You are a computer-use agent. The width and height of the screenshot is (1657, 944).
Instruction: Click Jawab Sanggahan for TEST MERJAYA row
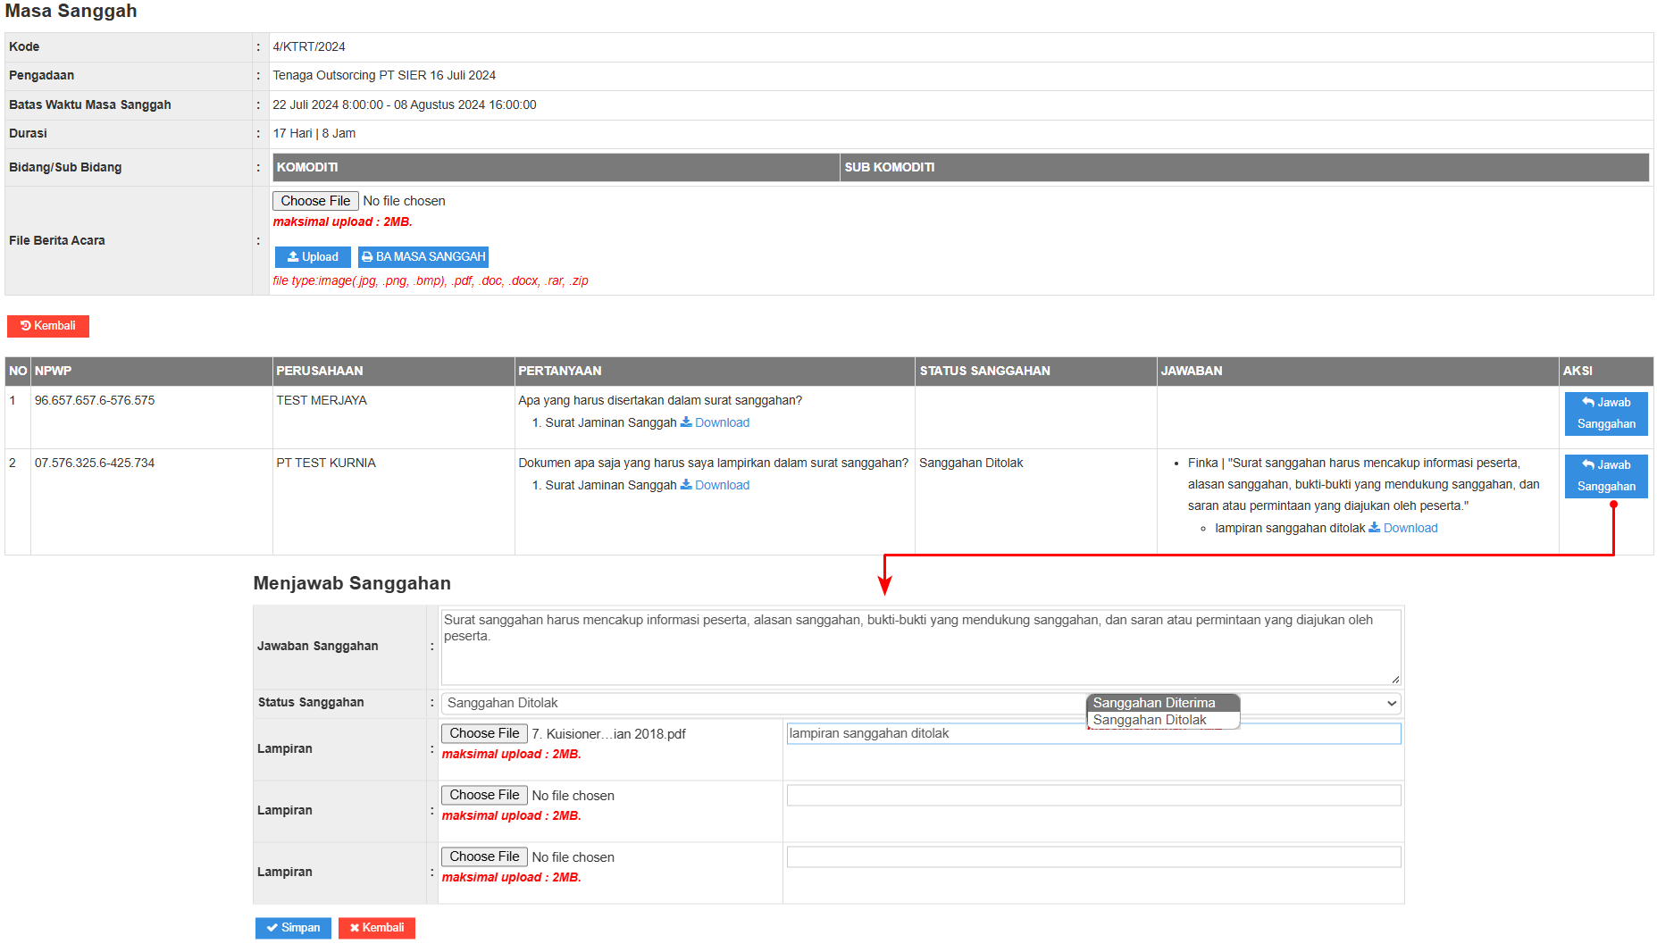tap(1605, 414)
